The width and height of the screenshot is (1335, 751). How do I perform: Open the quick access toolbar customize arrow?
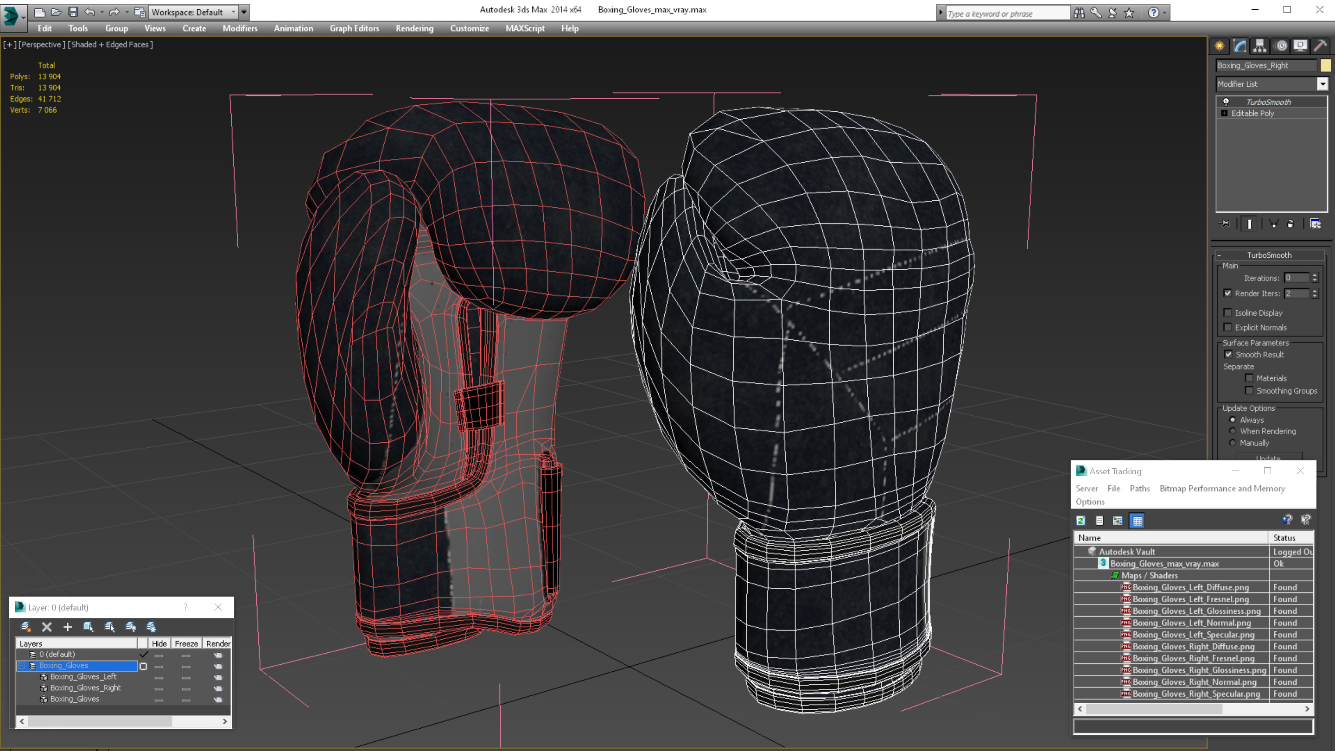[243, 12]
